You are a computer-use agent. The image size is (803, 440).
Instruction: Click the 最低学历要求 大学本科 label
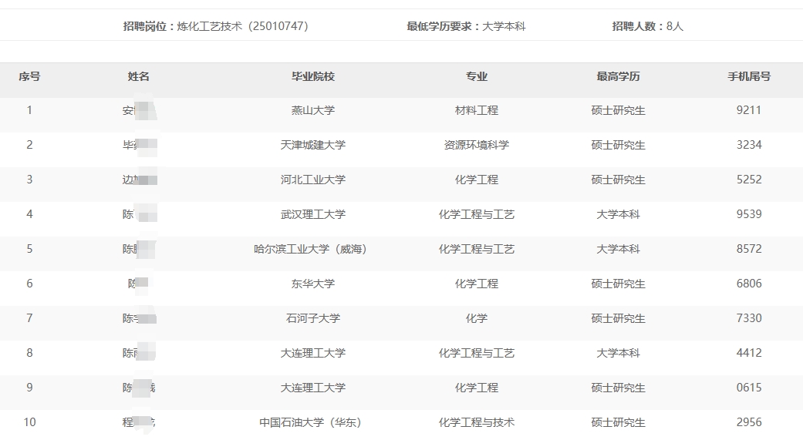[466, 26]
